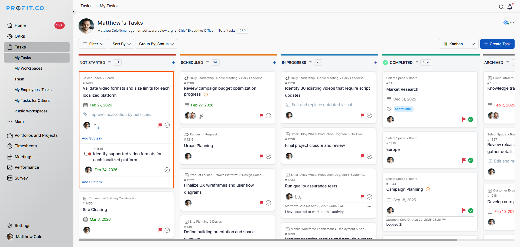Viewport: 520px width, 247px height.
Task: Toggle completion for Final project closure task
Action: click(x=369, y=156)
